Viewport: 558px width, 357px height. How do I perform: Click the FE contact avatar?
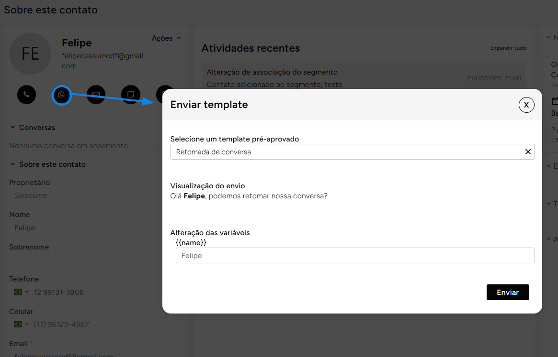[30, 54]
